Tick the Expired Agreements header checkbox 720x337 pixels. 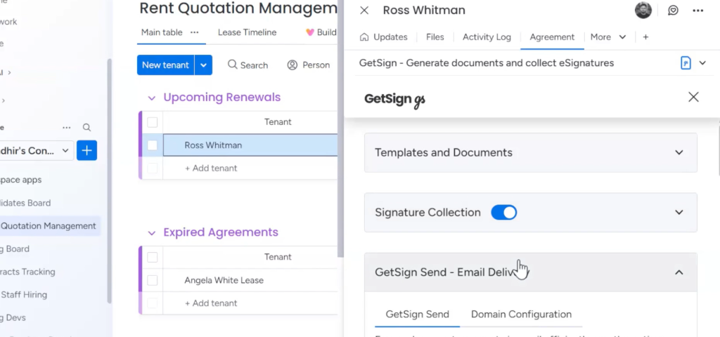coord(153,257)
